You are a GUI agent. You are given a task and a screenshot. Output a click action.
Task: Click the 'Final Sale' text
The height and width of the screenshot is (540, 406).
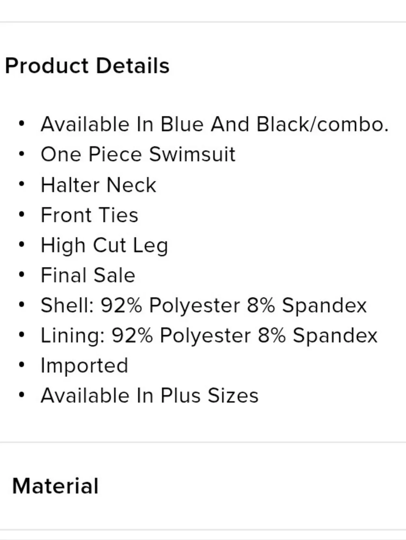pyautogui.click(x=88, y=275)
